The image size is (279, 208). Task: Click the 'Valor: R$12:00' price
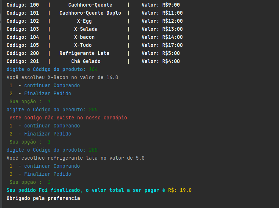pos(162,21)
